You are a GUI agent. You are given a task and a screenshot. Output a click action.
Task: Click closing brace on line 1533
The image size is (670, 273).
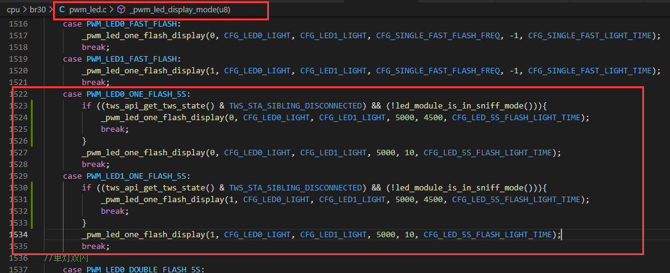pyautogui.click(x=84, y=222)
